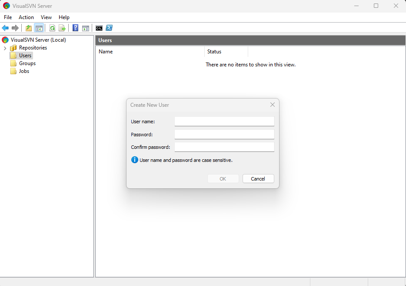The image size is (406, 286).
Task: Click the Confirm password input field
Action: 224,147
